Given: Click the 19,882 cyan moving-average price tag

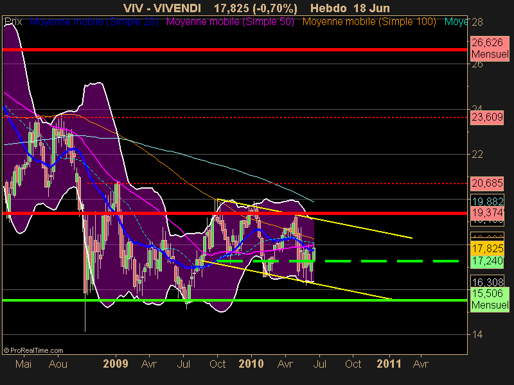Looking at the screenshot, I should [x=487, y=201].
